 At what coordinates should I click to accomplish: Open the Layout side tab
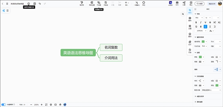190,19
